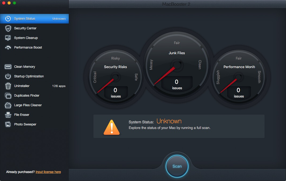Open Large Files Cleaner tool
The width and height of the screenshot is (286, 181).
34,105
